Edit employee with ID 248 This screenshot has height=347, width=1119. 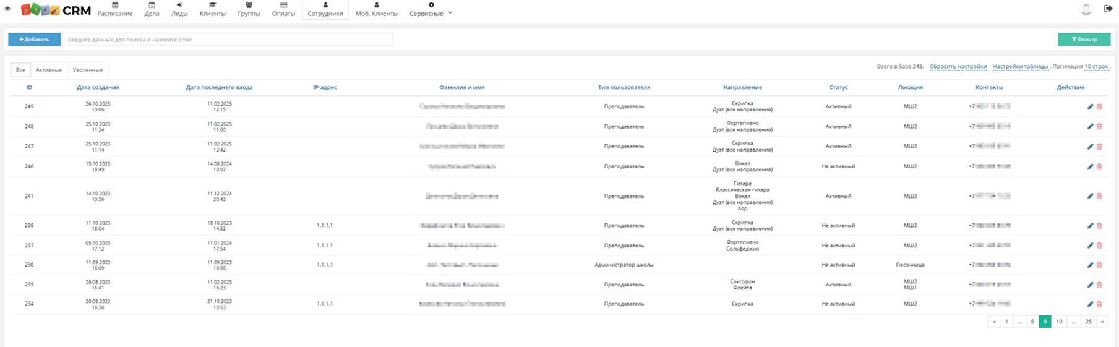[x=1090, y=127]
